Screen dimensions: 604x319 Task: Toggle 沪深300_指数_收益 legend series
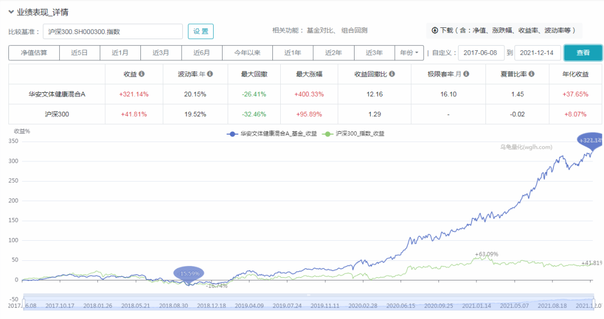[353, 134]
